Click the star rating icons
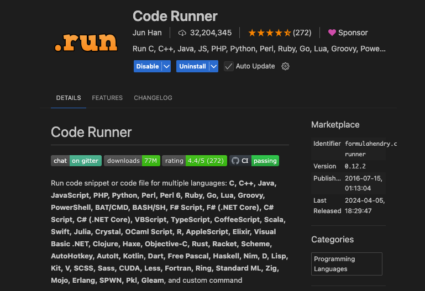The height and width of the screenshot is (291, 425). pyautogui.click(x=270, y=33)
